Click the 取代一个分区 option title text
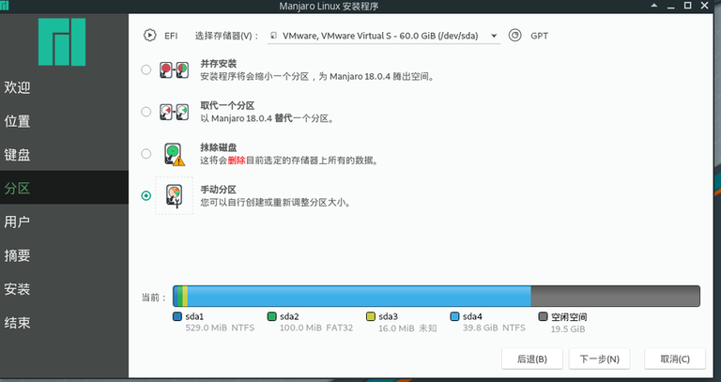Image resolution: width=721 pixels, height=382 pixels. pos(227,106)
